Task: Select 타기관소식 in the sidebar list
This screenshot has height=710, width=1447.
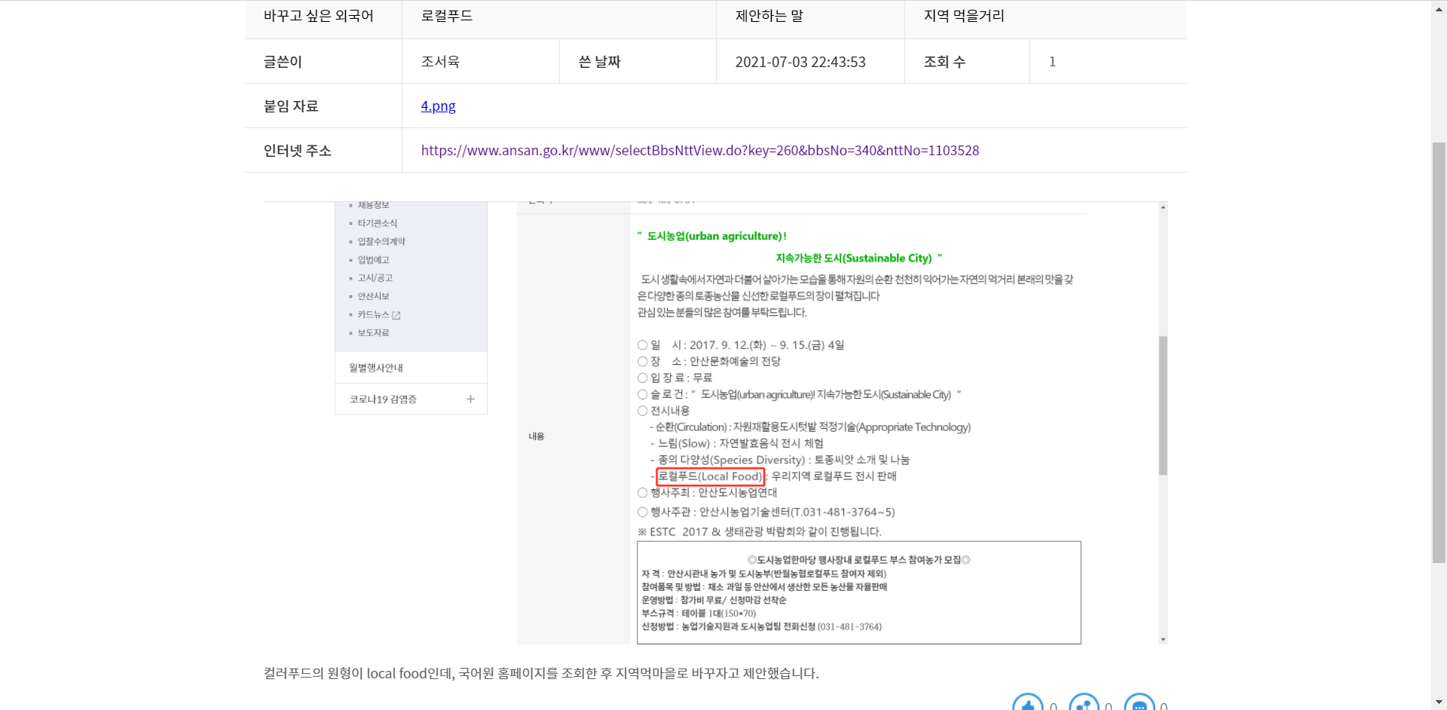Action: click(x=377, y=223)
